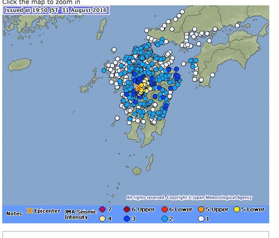This screenshot has width=279, height=238.
Task: Click the red 6 Lower legend circle
Action: [165, 210]
